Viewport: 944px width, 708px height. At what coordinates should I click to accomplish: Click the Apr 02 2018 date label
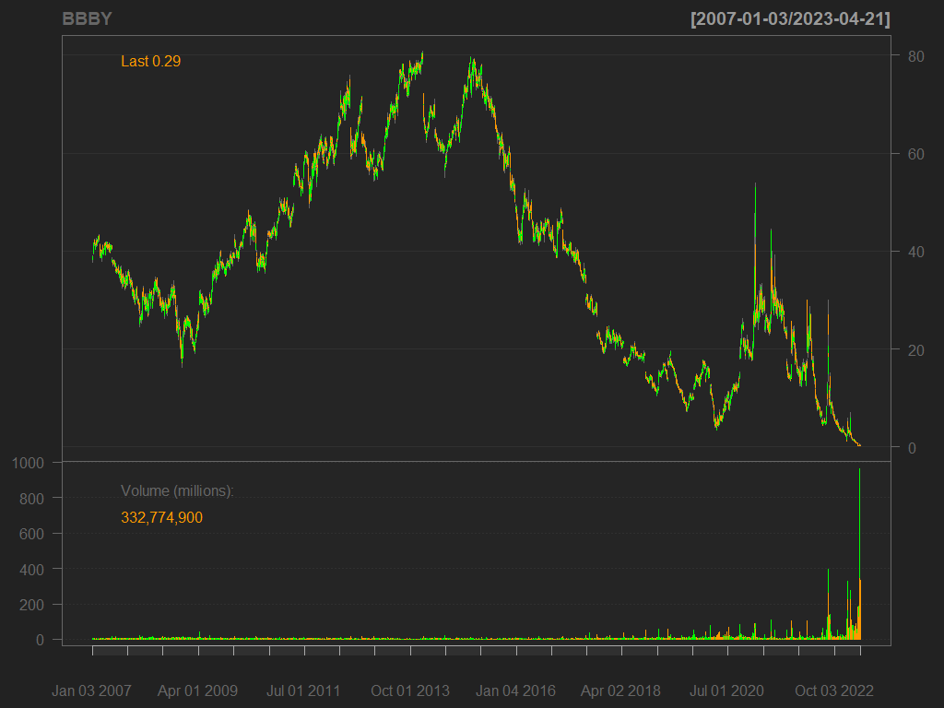click(621, 690)
